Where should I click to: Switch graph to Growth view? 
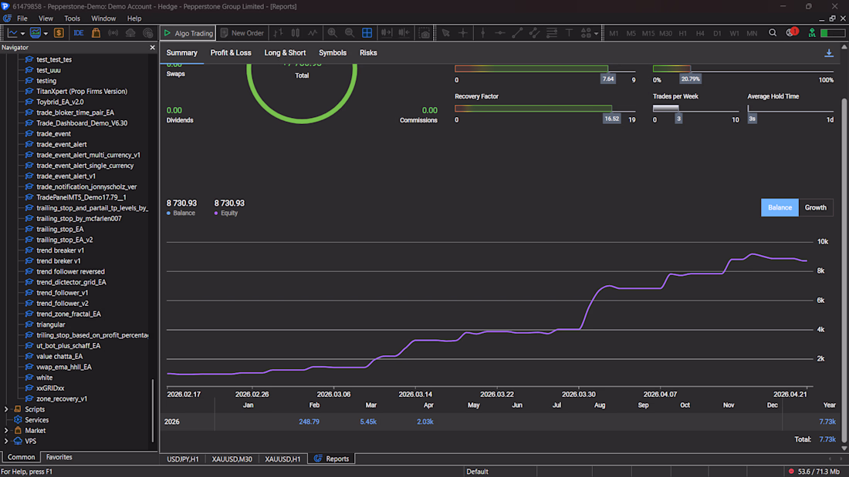[x=815, y=207]
